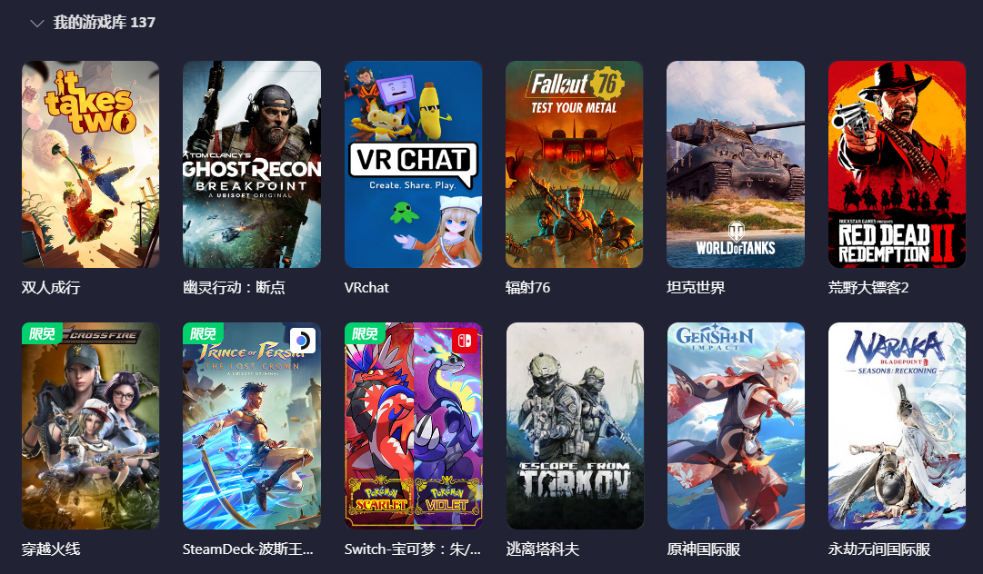Open the Naraka Bladepoint cover
983x574 pixels.
click(x=898, y=426)
